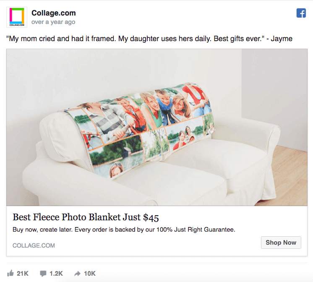
Task: Click the Best Fleece Photo Blanket headline
Action: coord(86,217)
